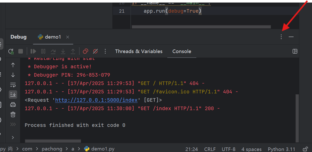This screenshot has height=152, width=312.
Task: Click the Resume Program icon
Action: click(33, 51)
